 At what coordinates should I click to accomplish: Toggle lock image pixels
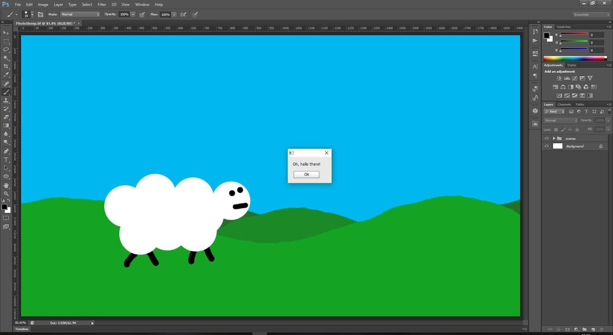[563, 129]
